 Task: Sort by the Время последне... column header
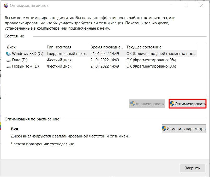coord(107,47)
